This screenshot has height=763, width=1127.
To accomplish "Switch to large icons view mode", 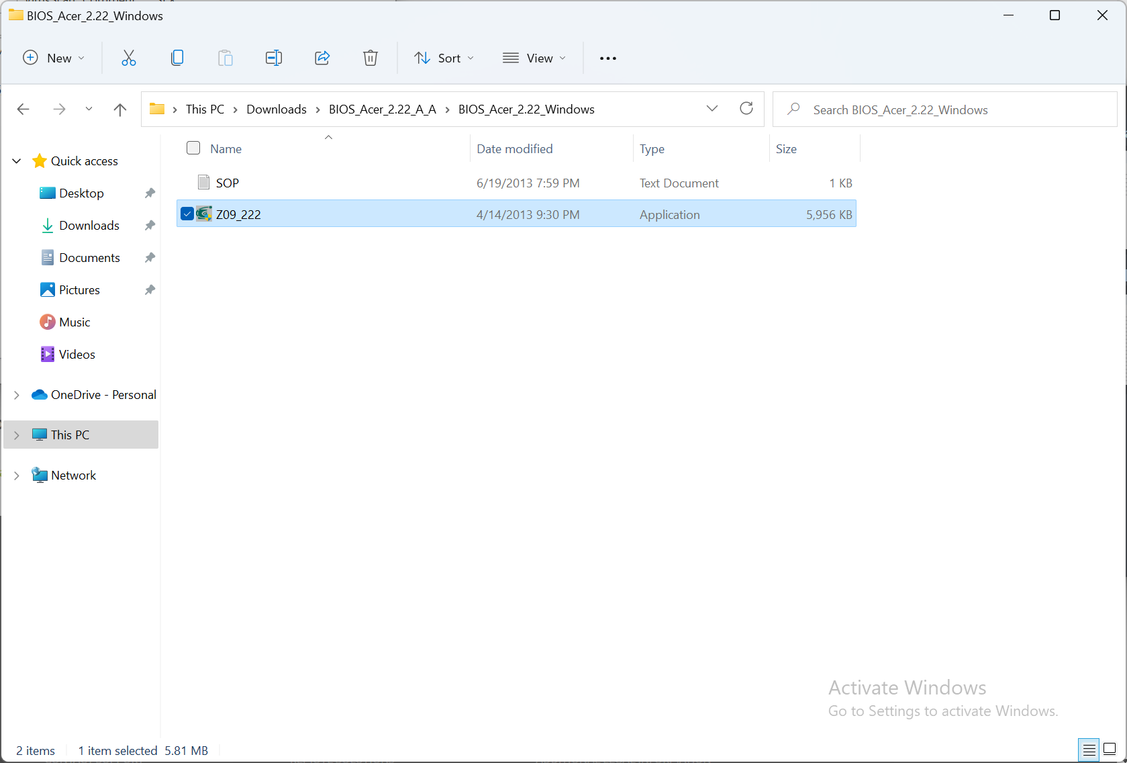I will pos(1110,749).
